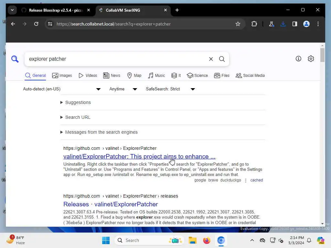Click scrollbar down arrow
Screen dimensions: 331x248
[x=322, y=223]
